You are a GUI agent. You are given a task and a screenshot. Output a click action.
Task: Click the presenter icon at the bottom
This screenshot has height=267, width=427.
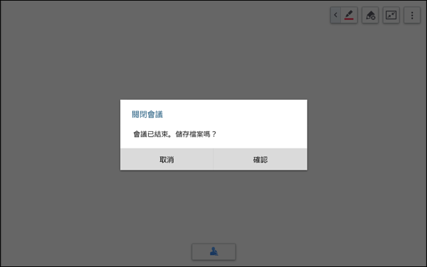click(x=213, y=252)
